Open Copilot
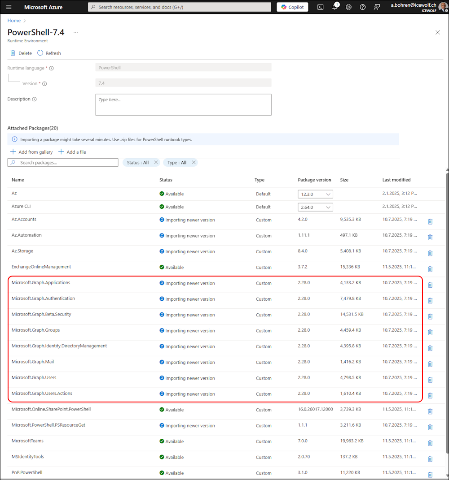449x480 pixels. [292, 7]
